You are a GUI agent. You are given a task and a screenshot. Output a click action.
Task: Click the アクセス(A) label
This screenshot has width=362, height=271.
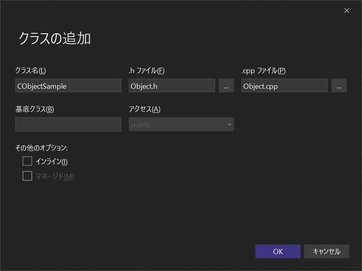tap(144, 109)
